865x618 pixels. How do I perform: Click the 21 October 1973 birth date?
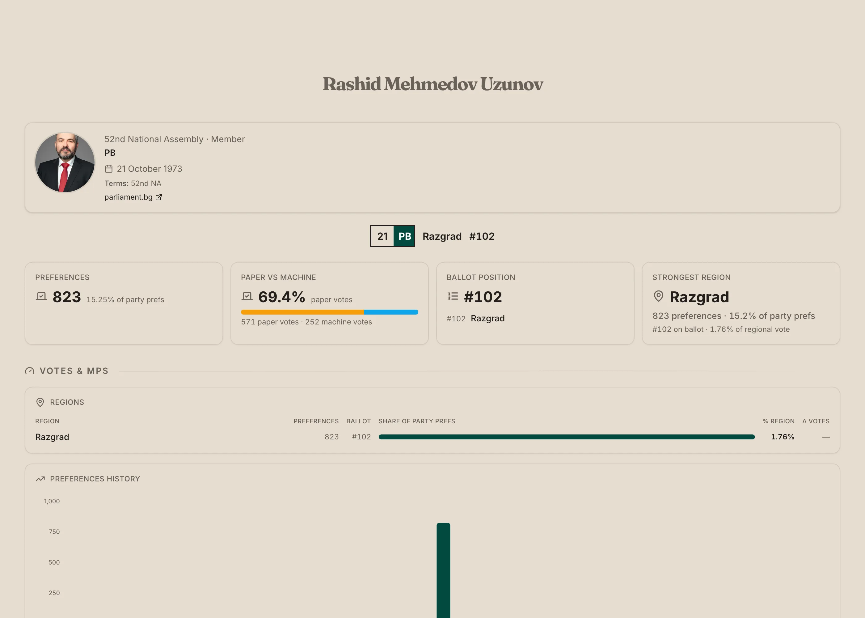[x=150, y=169]
